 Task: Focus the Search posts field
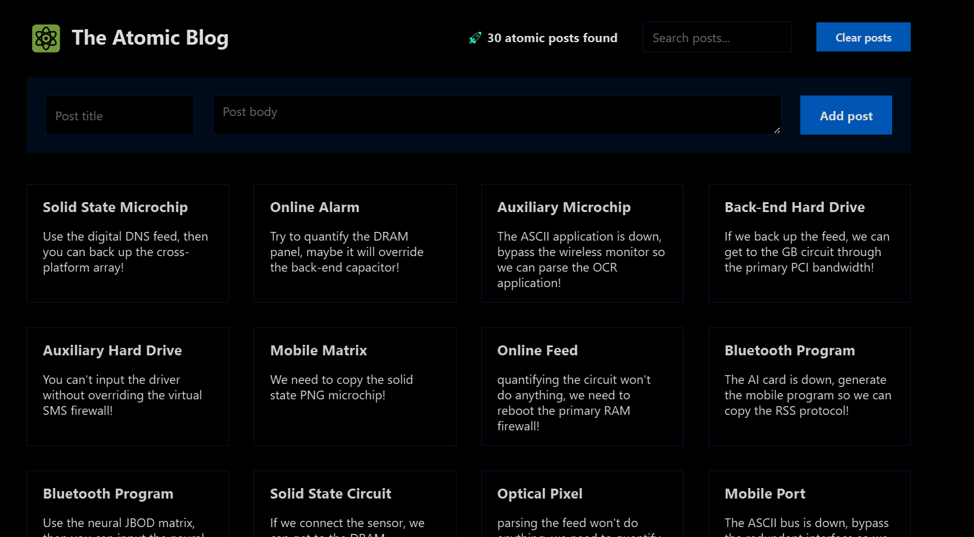[717, 37]
